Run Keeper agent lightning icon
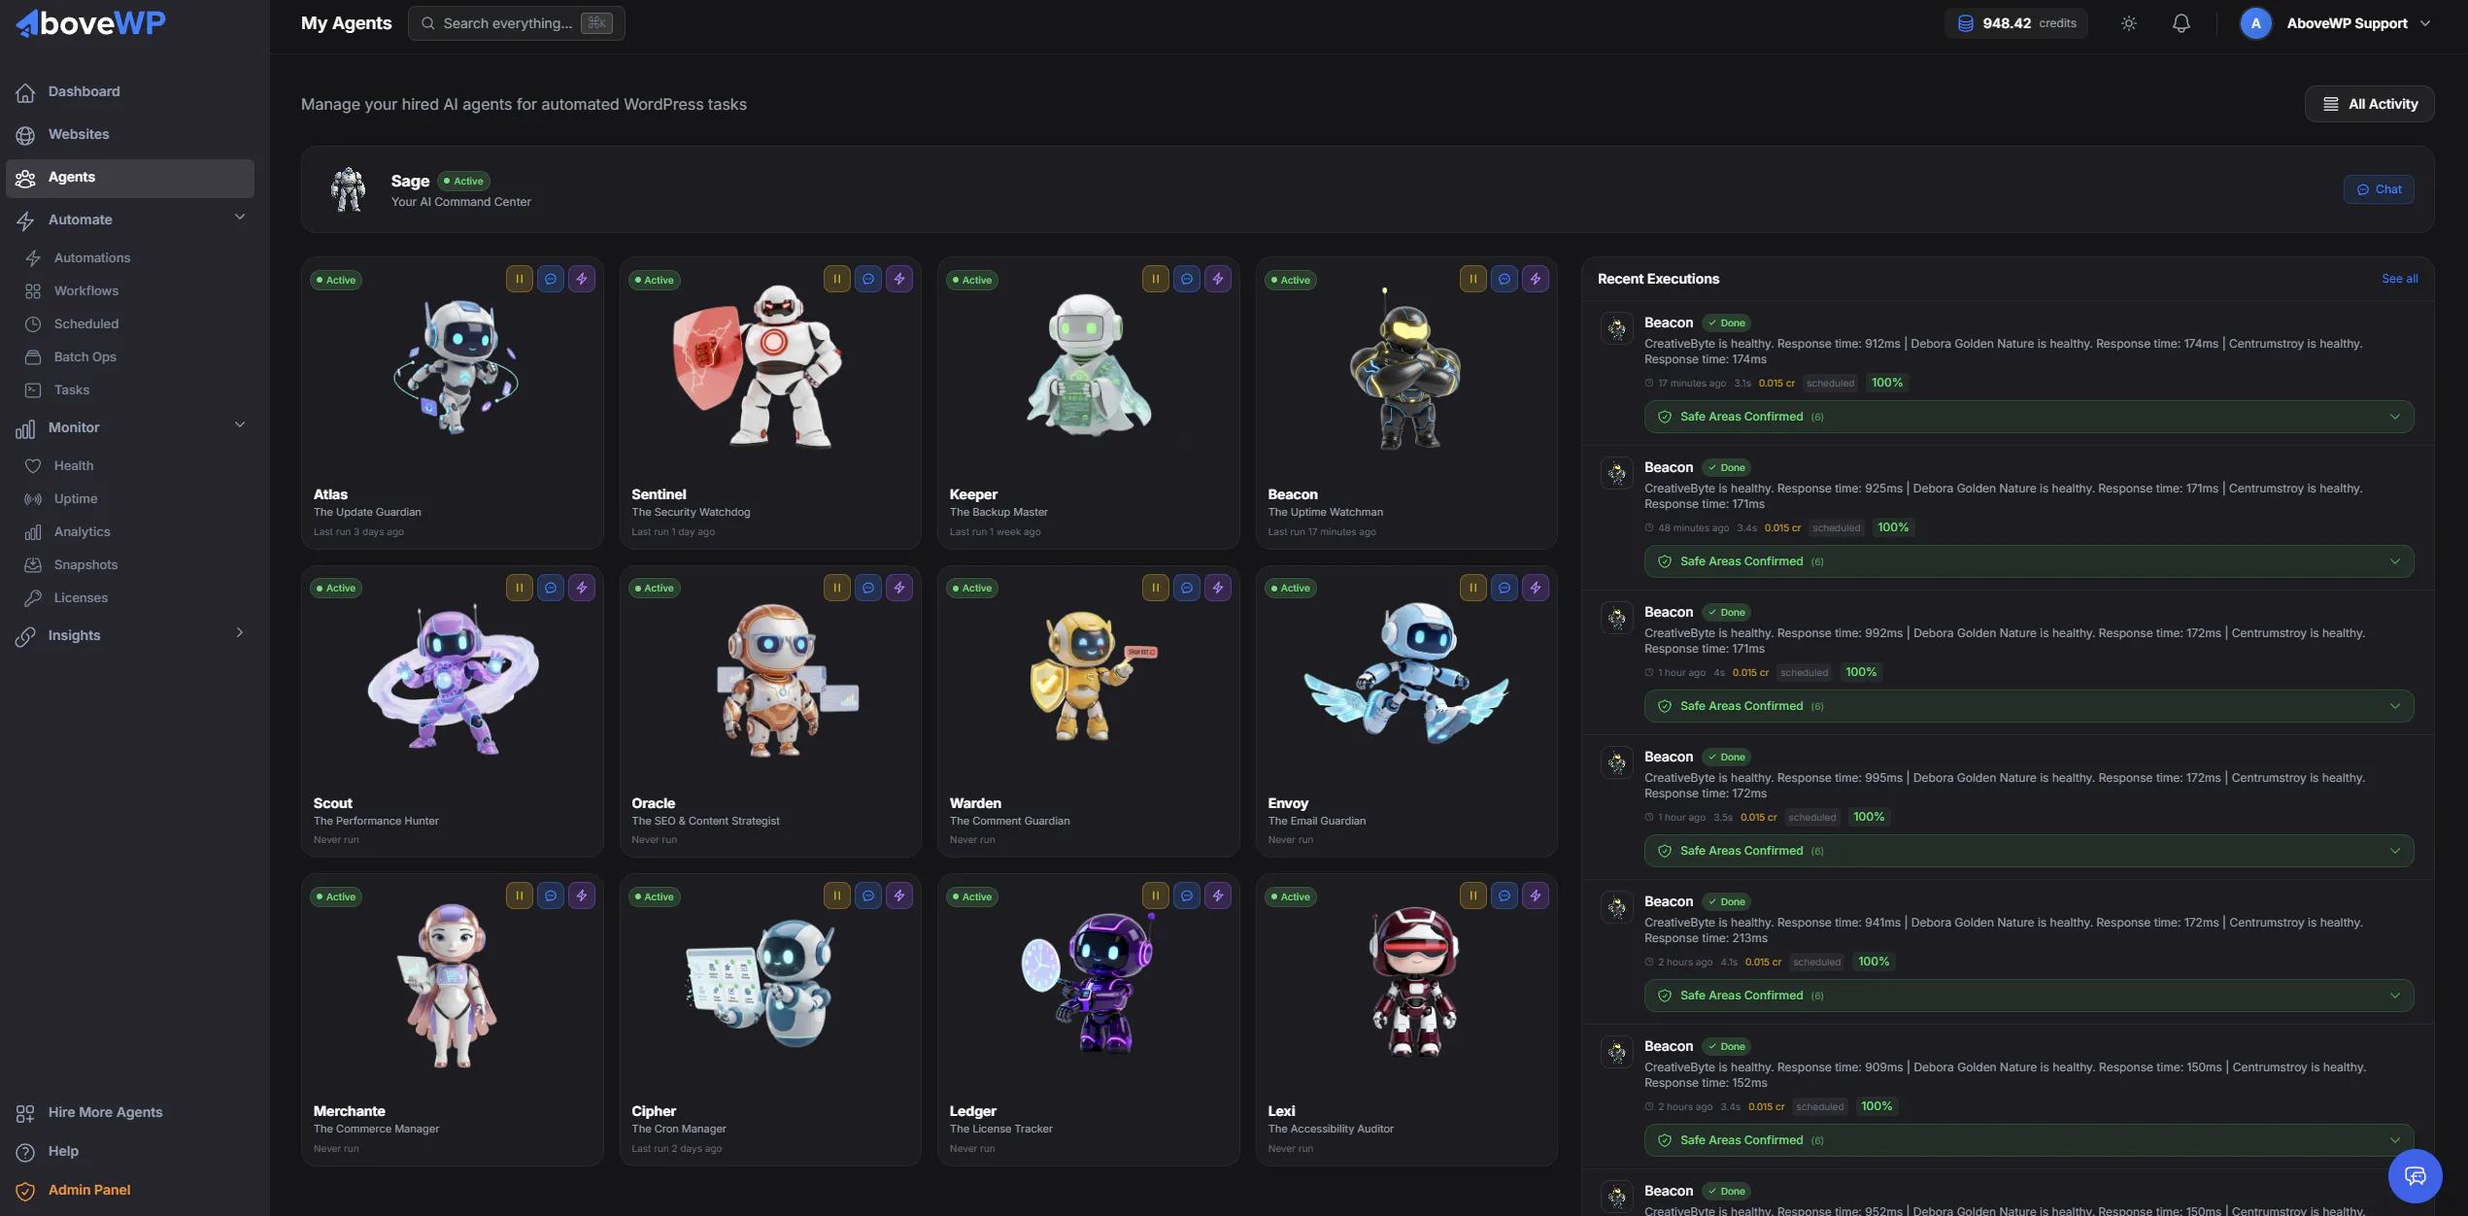The width and height of the screenshot is (2468, 1216). tap(1218, 279)
